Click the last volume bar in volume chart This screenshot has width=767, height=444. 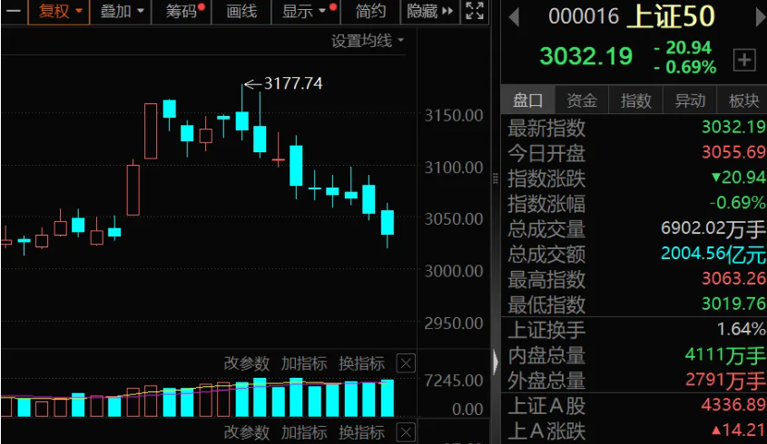pos(388,398)
